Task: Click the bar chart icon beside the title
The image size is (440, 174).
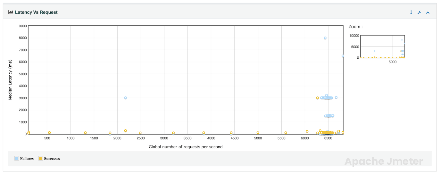Action: pyautogui.click(x=11, y=12)
